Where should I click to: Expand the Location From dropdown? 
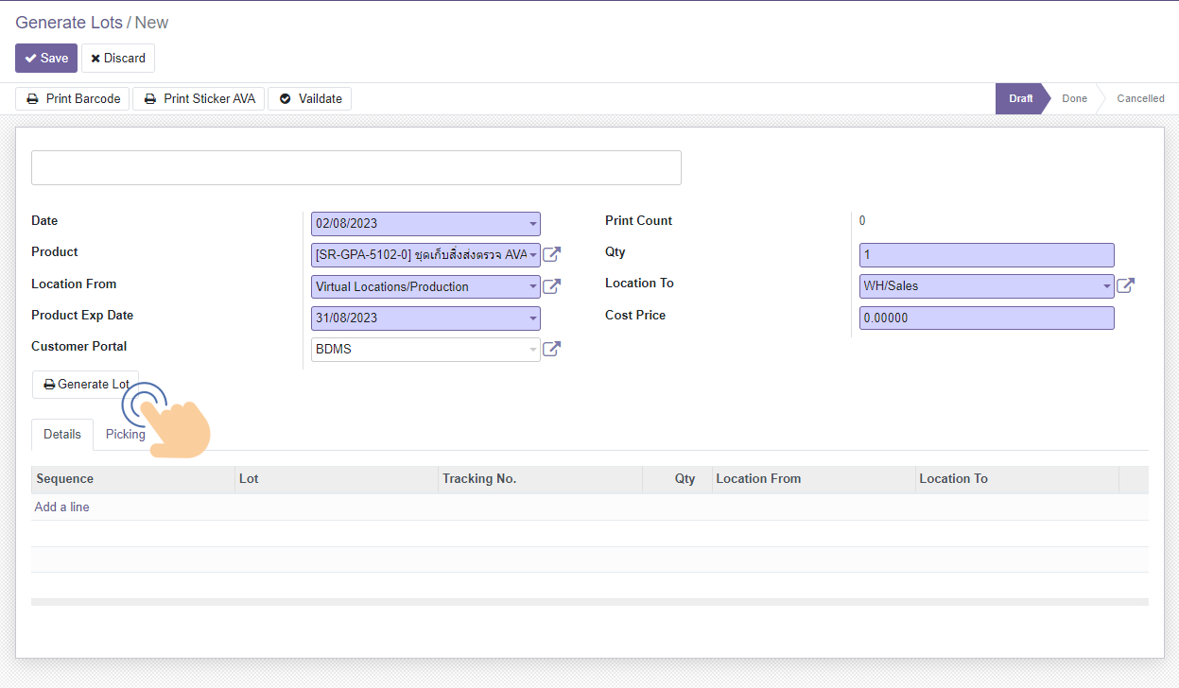pos(533,286)
